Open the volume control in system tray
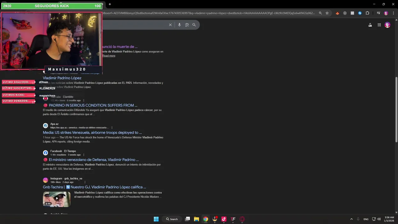This screenshot has width=398, height=224. 379,219
